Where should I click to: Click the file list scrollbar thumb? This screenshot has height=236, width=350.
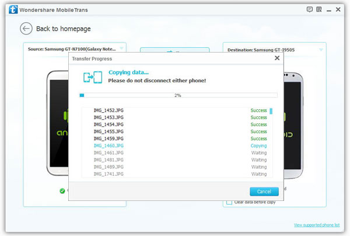pyautogui.click(x=271, y=111)
